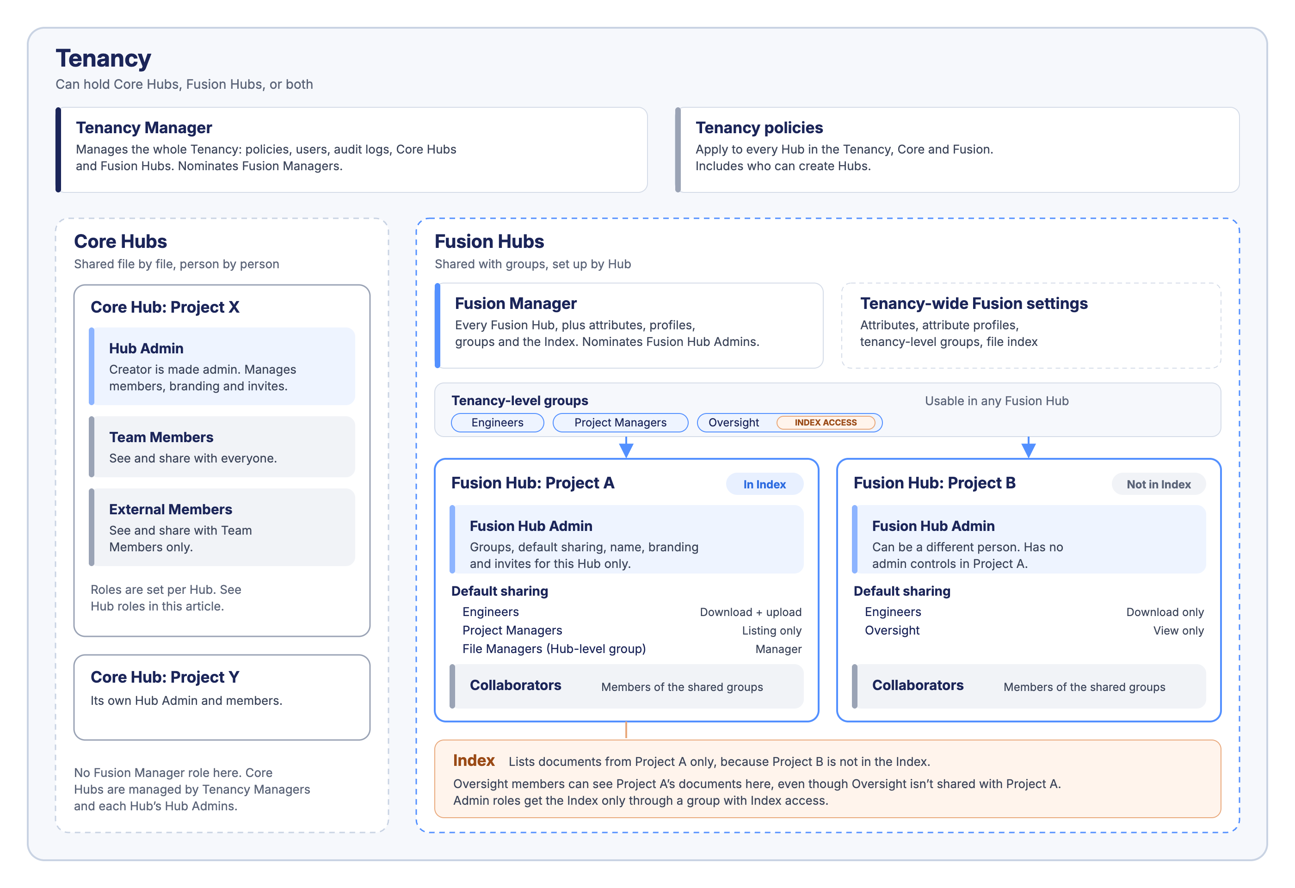Click the Download + upload permission text
1295x888 pixels.
(751, 612)
